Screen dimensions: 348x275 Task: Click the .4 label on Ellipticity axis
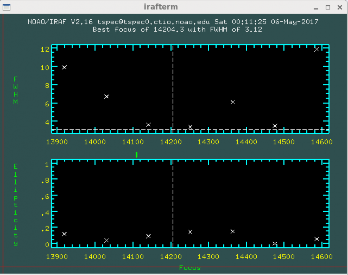45,213
